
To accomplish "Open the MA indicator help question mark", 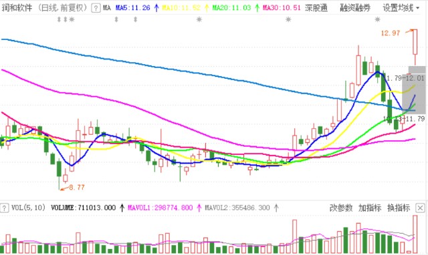I will coord(96,8).
